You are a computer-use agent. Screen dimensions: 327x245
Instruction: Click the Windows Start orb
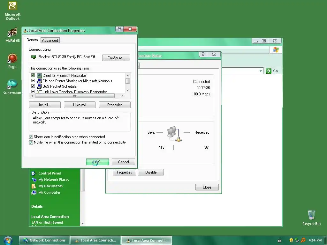tap(8, 241)
